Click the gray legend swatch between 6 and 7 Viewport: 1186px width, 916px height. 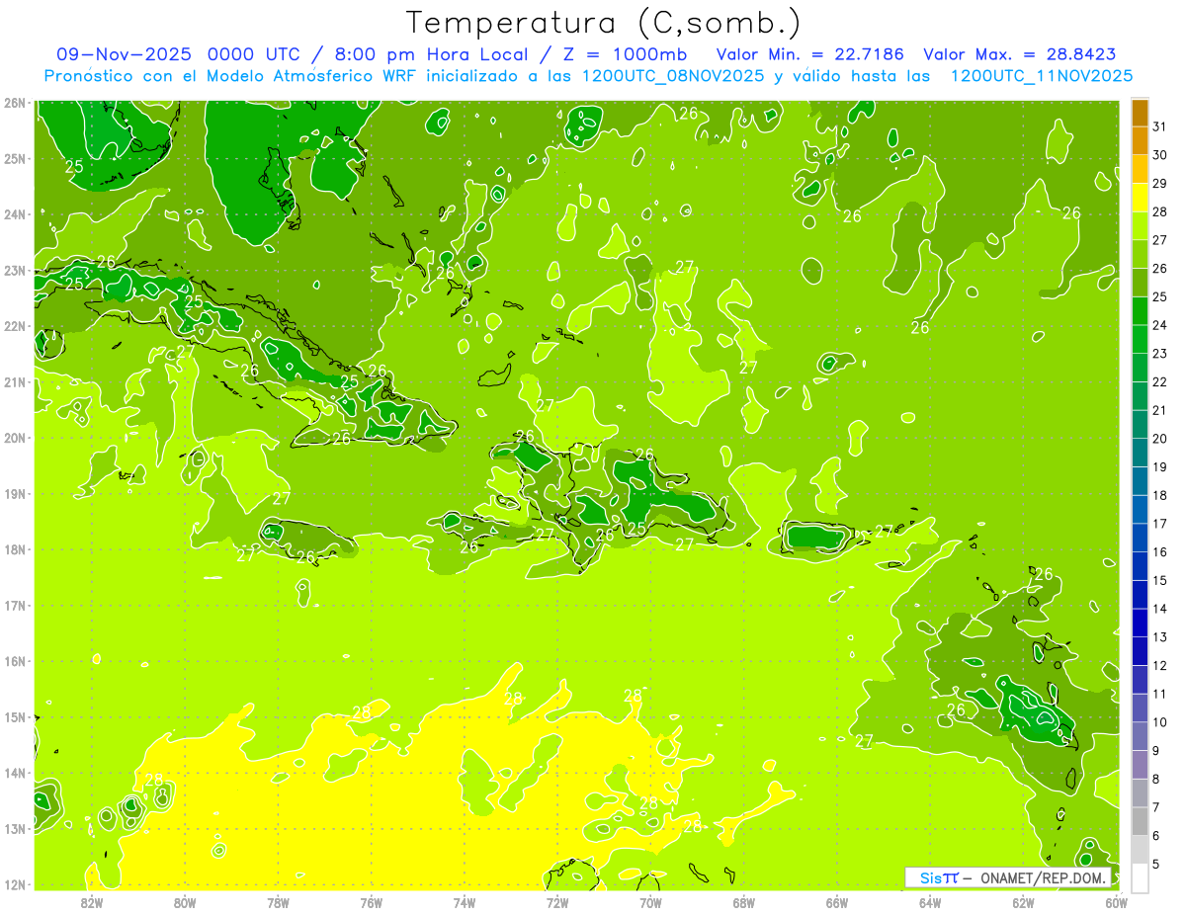[x=1140, y=821]
